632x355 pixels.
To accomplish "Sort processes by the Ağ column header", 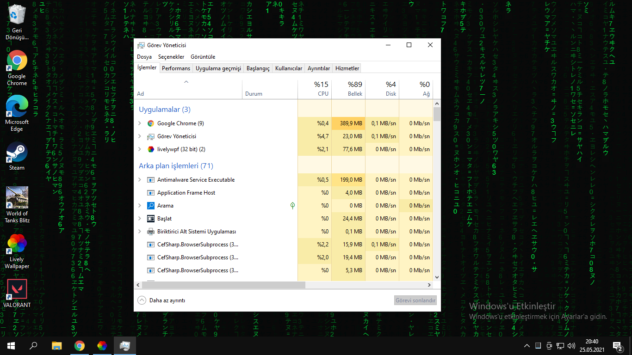I will 416,89.
